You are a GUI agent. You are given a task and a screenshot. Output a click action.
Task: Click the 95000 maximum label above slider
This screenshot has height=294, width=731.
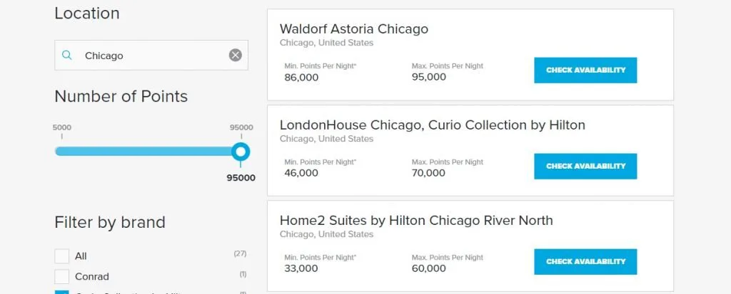pyautogui.click(x=241, y=127)
